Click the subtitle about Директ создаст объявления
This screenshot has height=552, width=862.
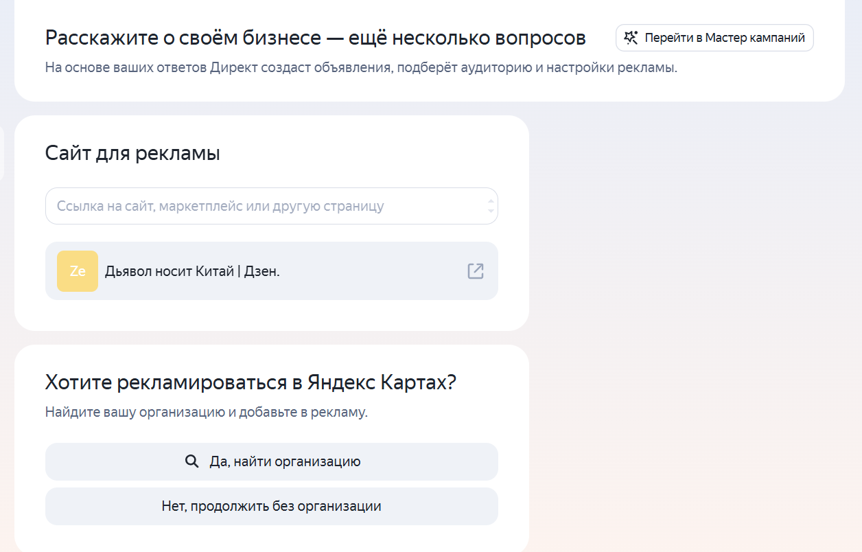pyautogui.click(x=361, y=68)
